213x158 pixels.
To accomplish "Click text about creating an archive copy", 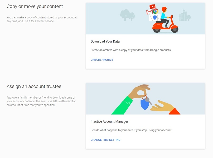I will coord(131,50).
